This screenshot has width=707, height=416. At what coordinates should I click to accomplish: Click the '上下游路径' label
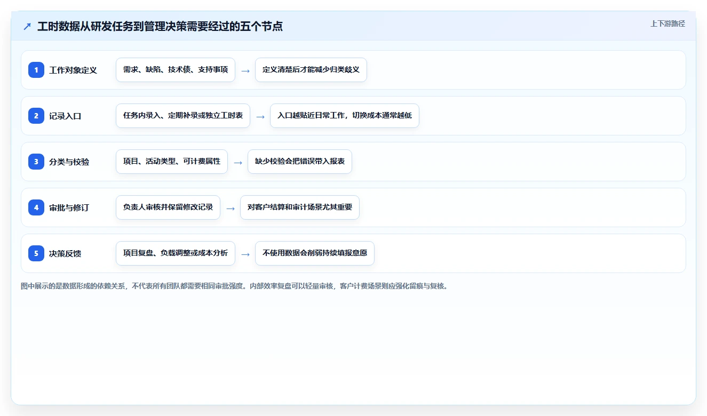668,24
